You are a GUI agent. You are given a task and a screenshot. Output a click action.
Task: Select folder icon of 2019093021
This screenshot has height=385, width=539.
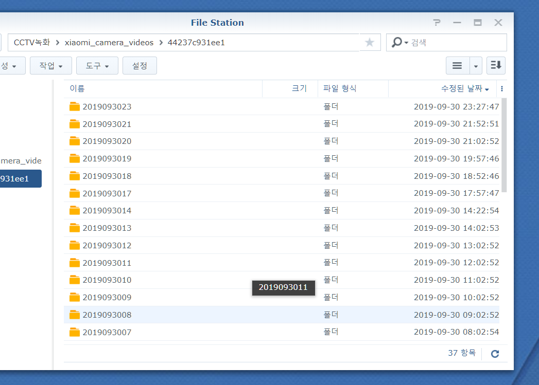(x=74, y=124)
